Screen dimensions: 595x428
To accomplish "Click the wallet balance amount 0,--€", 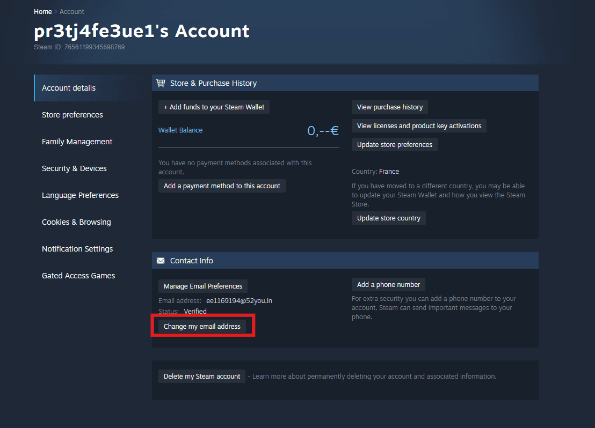I will (x=323, y=131).
